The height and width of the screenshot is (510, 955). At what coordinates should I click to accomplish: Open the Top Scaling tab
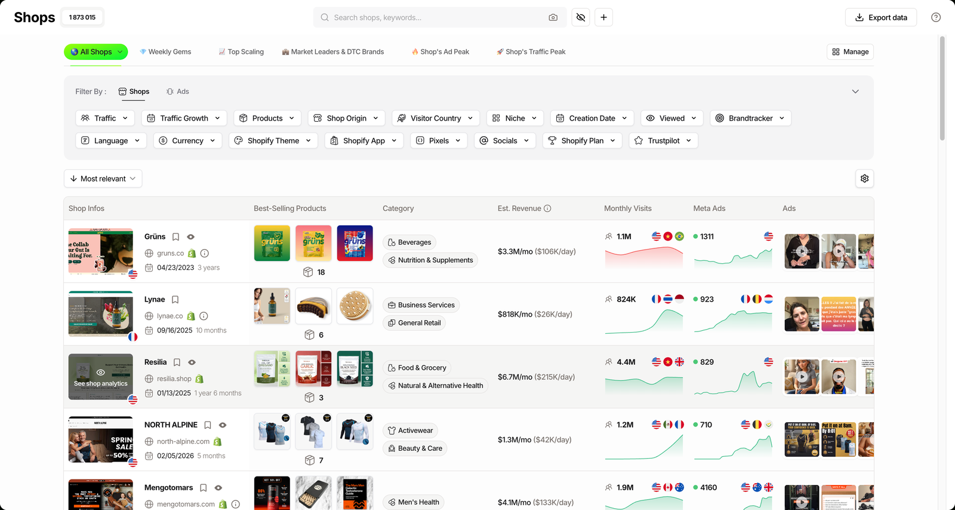241,52
